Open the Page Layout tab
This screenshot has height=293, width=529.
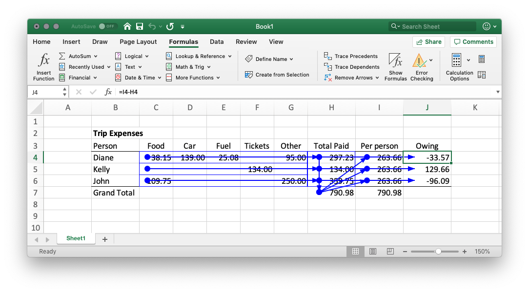click(138, 41)
